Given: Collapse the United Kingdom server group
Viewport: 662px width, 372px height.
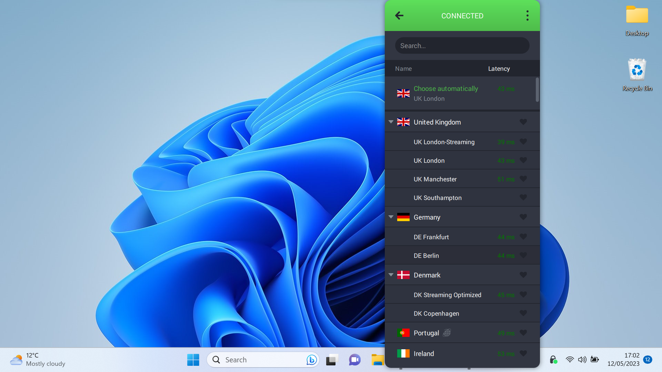Looking at the screenshot, I should coord(391,122).
